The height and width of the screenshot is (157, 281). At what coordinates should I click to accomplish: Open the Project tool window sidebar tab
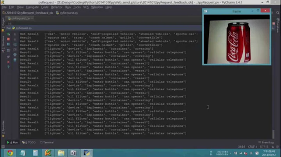click(3, 24)
